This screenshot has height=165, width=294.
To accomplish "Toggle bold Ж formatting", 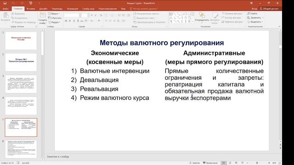I will pyautogui.click(x=66, y=21).
